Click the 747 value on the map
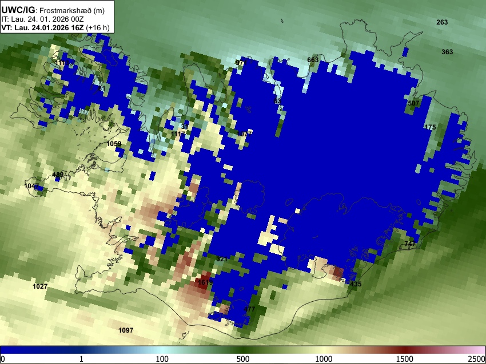 (x=410, y=244)
